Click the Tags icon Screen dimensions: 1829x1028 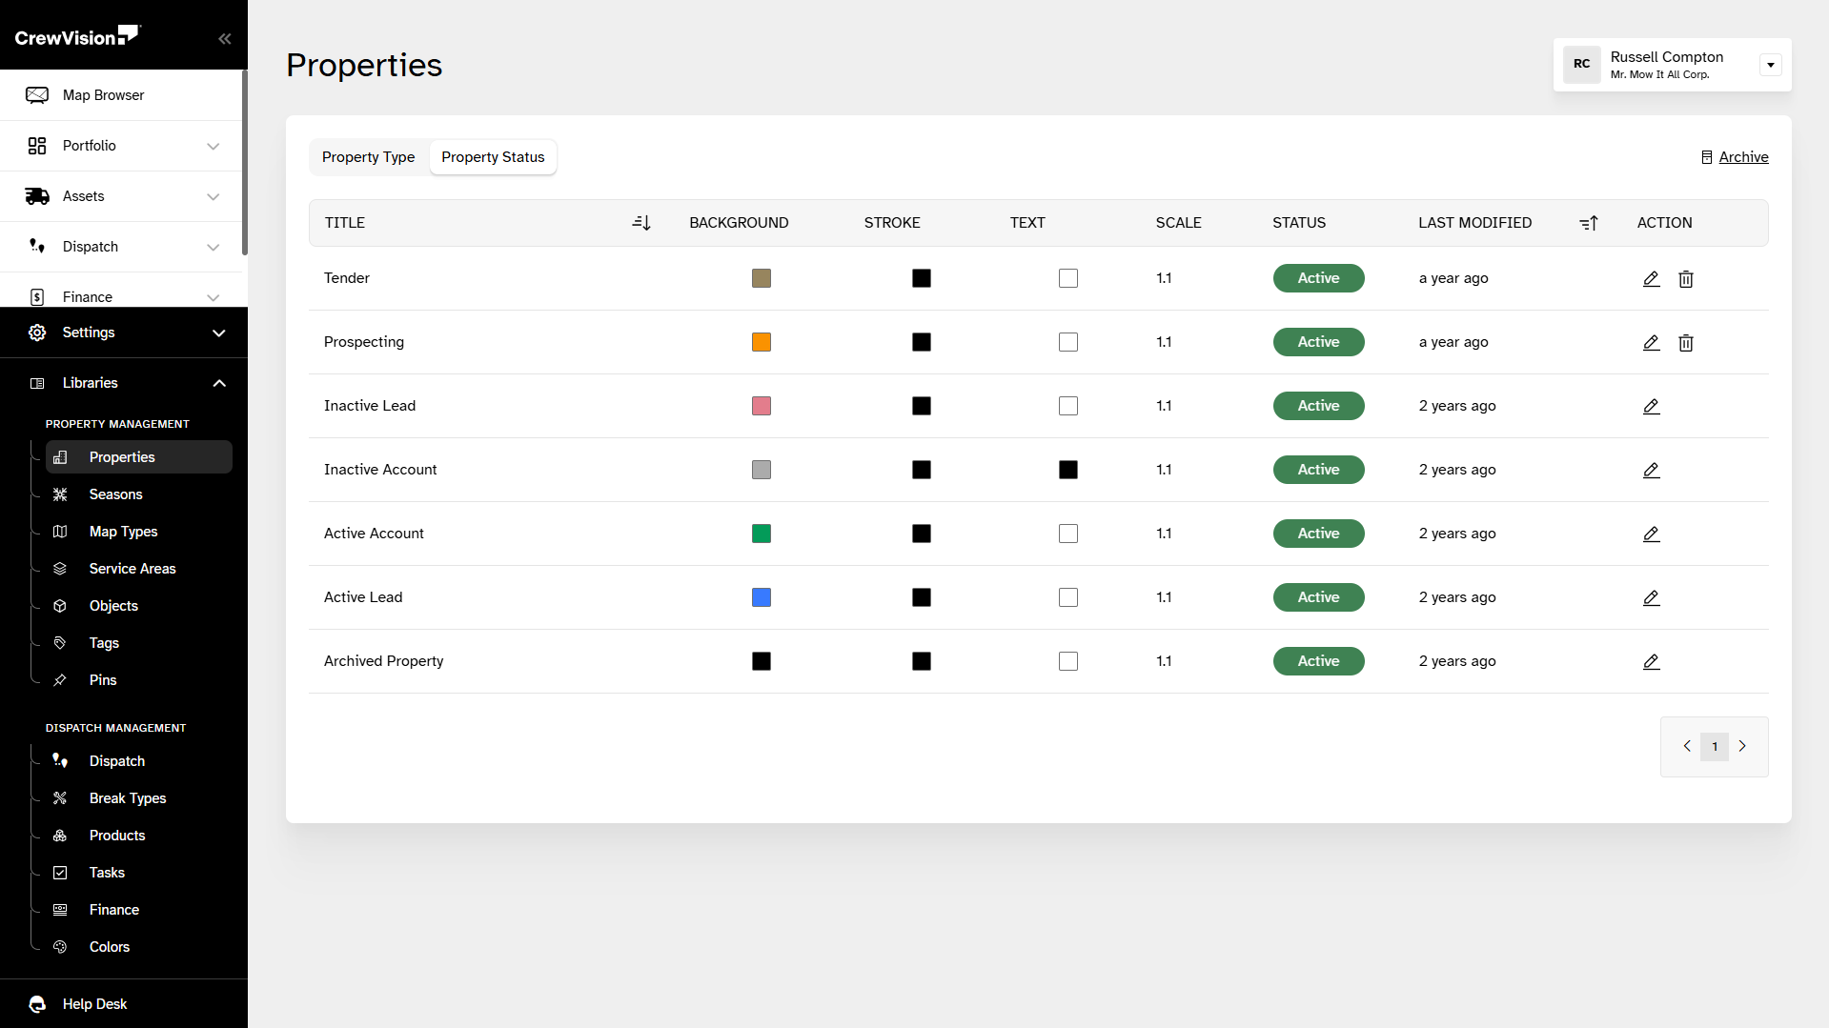coord(60,643)
